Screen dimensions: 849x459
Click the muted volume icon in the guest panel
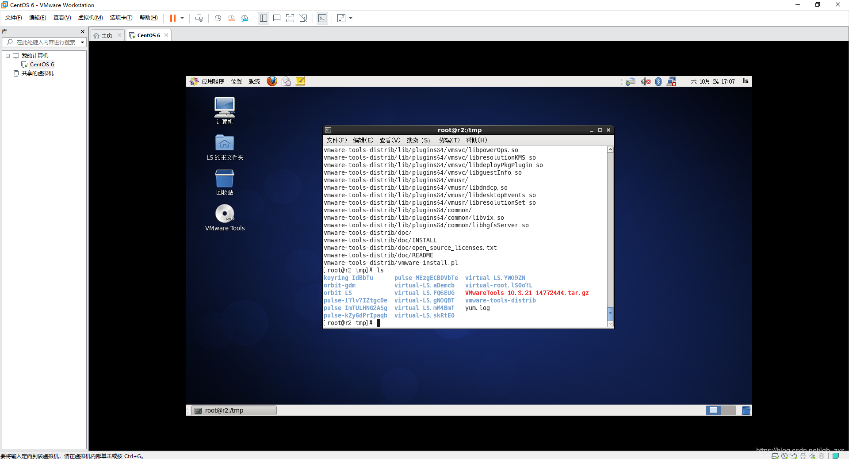pyautogui.click(x=646, y=81)
